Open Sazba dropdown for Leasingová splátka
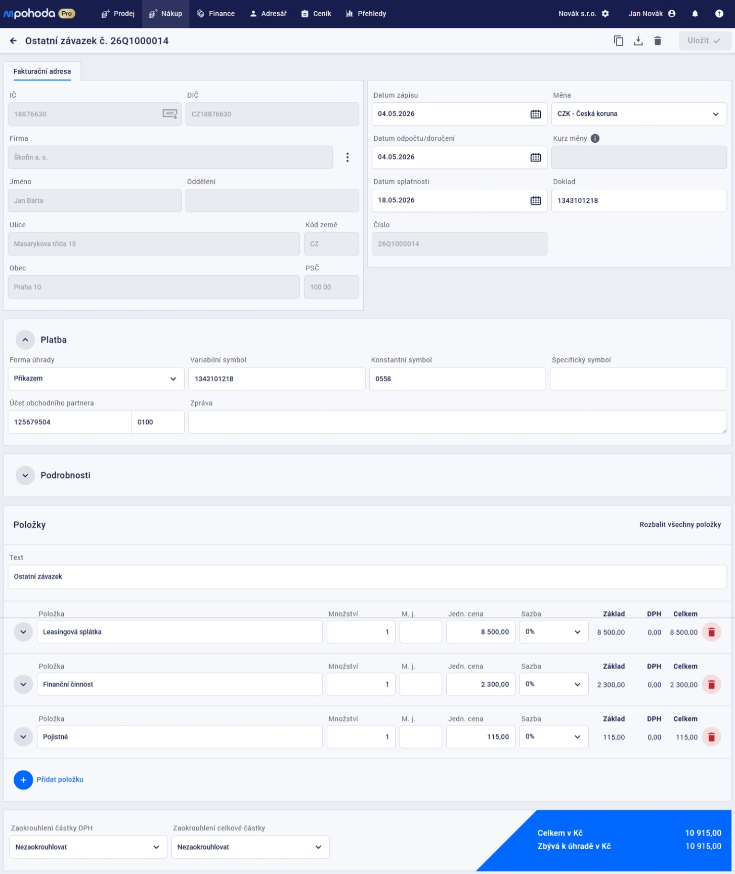Screen dimensions: 735x874 point(554,632)
